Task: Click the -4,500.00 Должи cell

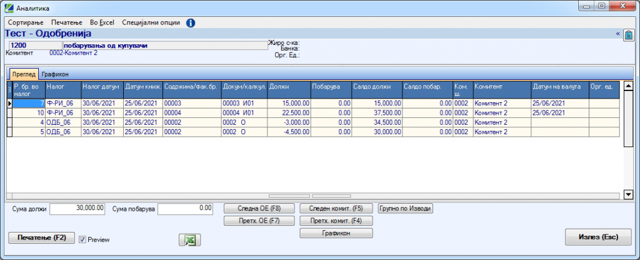Action: pos(289,132)
